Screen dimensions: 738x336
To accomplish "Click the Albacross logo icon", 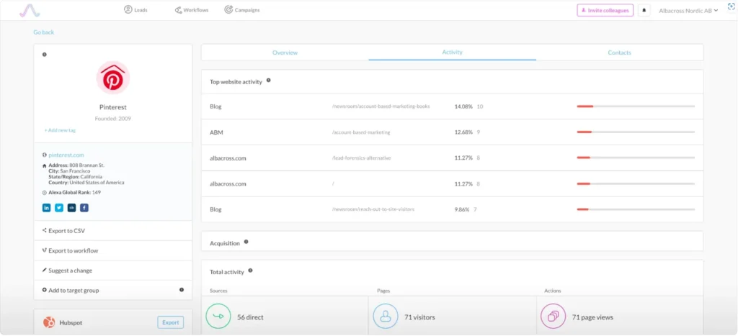I will [x=30, y=10].
